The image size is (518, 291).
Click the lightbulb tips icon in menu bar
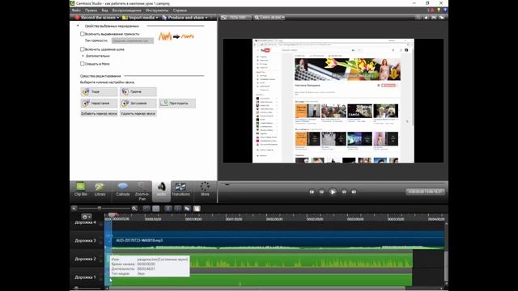coord(439,11)
